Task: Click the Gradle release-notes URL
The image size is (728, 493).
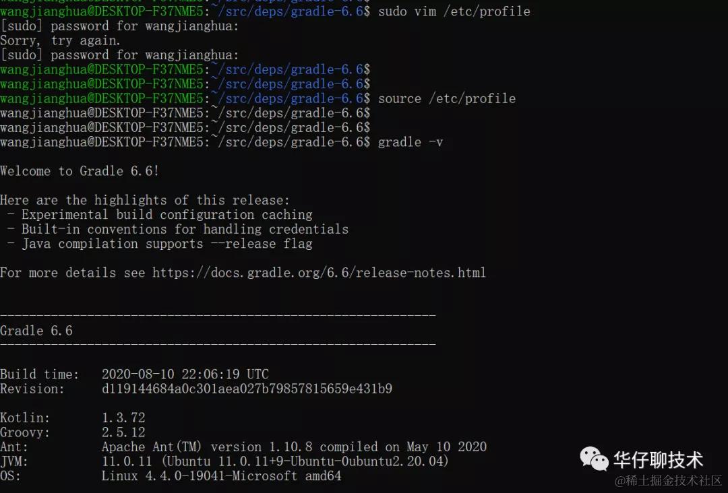Action: pos(319,273)
